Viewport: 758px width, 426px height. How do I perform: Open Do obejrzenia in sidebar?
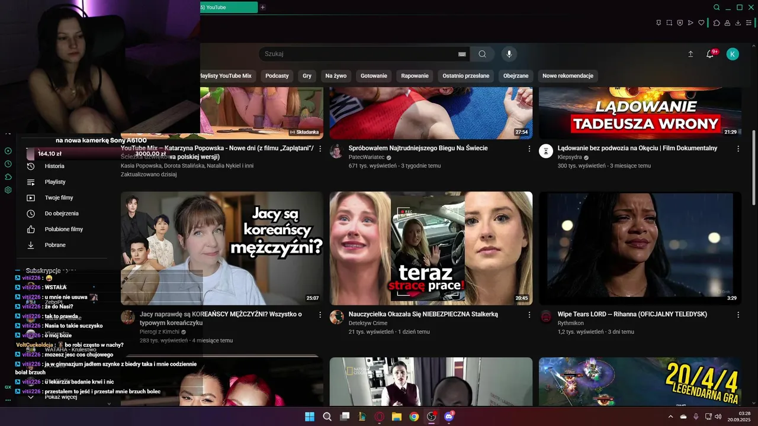click(62, 214)
